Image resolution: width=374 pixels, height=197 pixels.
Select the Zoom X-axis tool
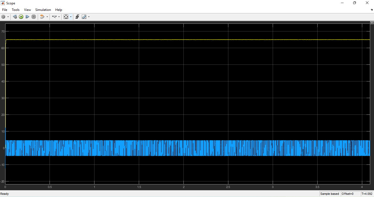click(54, 17)
